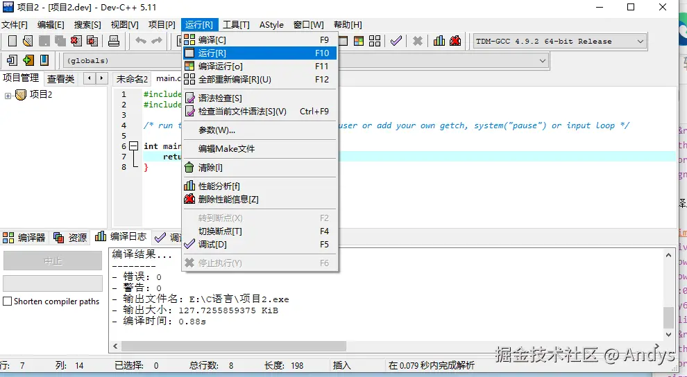Open the 编辑[E] menu
The image size is (687, 377).
point(51,25)
